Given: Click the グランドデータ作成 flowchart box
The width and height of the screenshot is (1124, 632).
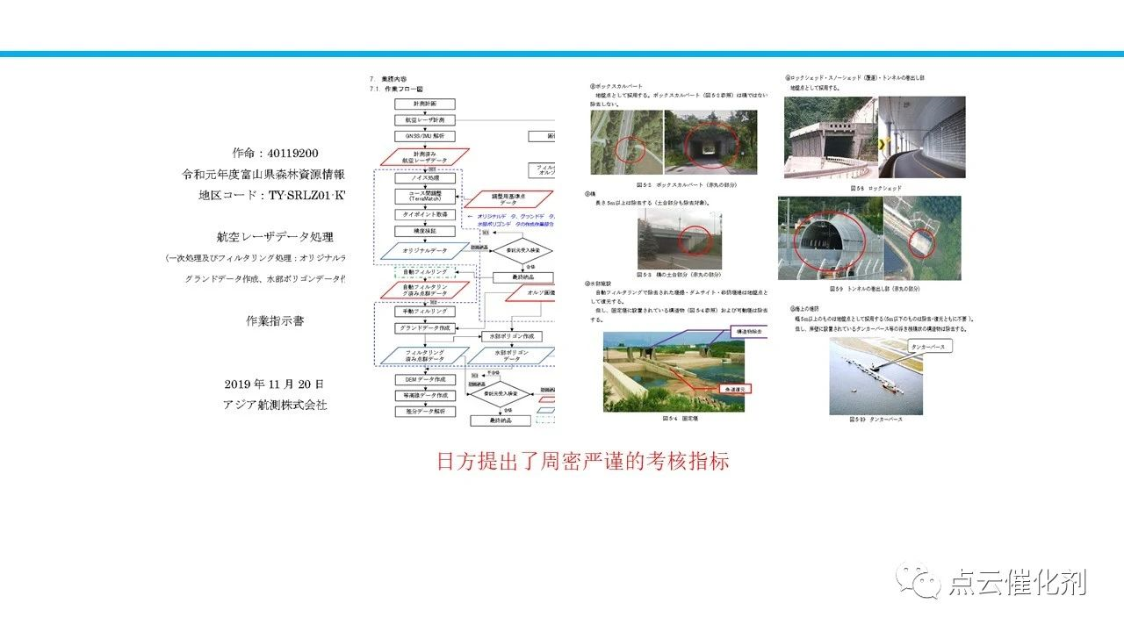Looking at the screenshot, I should [425, 328].
